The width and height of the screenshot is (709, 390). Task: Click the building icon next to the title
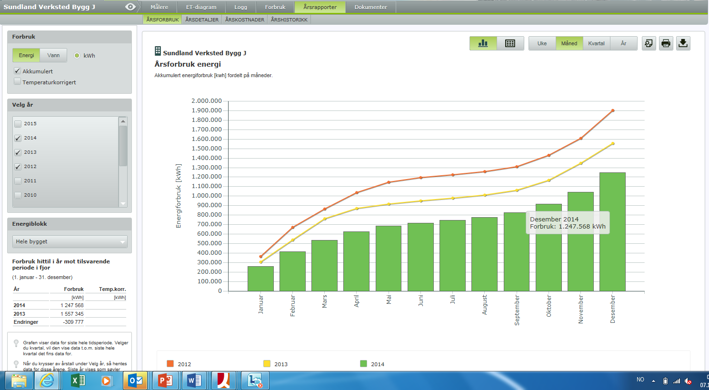point(158,51)
